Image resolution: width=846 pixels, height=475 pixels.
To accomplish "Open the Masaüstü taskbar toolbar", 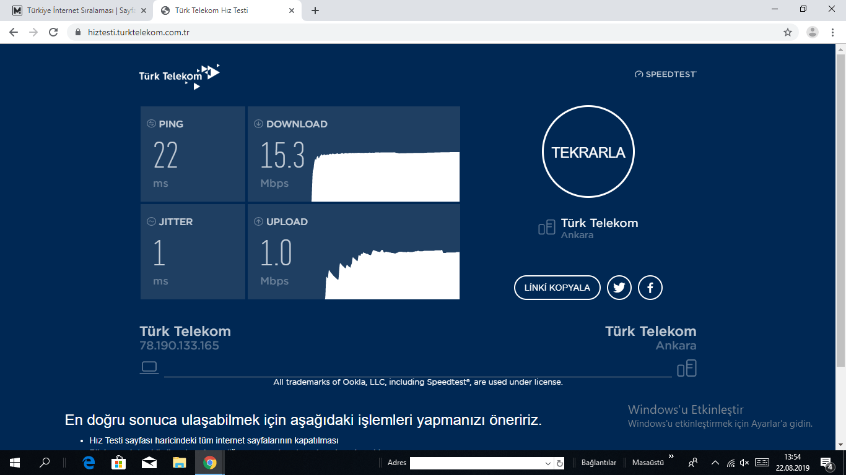I will click(x=648, y=463).
